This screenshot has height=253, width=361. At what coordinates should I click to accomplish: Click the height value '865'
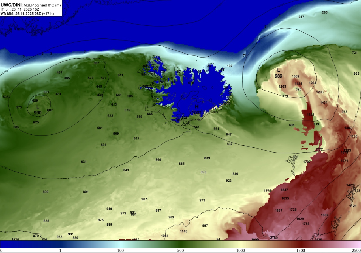pos(182,164)
